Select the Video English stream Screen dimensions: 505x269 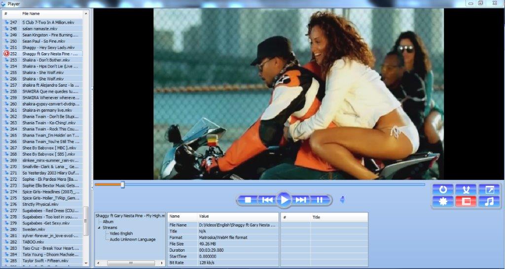[121, 234]
